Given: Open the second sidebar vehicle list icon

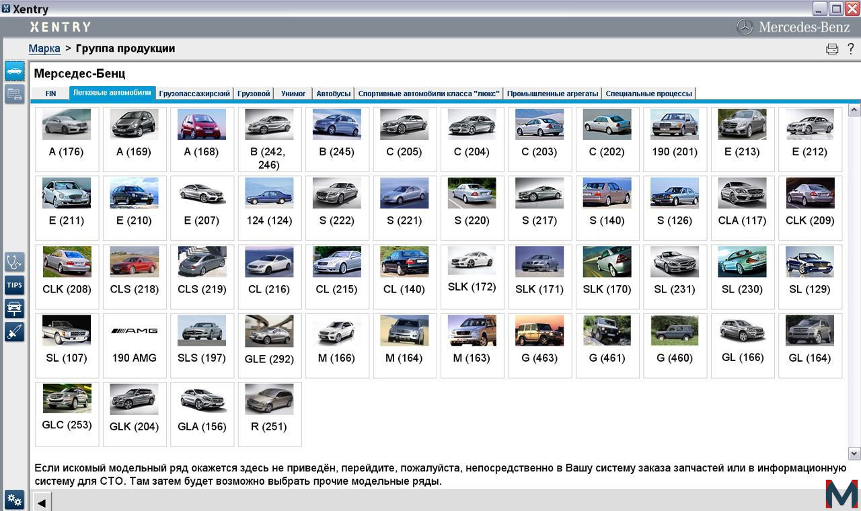Looking at the screenshot, I should point(15,94).
